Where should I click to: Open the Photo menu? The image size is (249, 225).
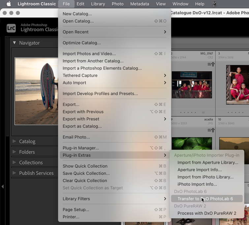(x=117, y=4)
